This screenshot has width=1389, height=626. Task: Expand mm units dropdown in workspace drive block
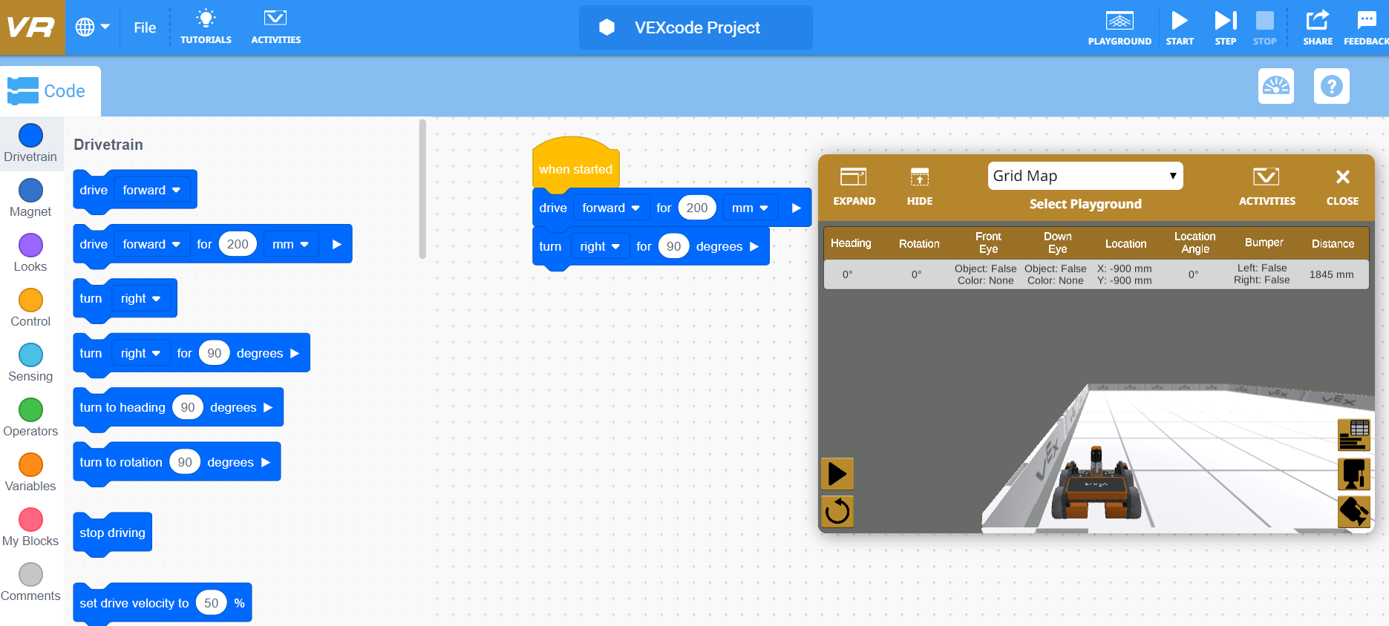coord(750,208)
